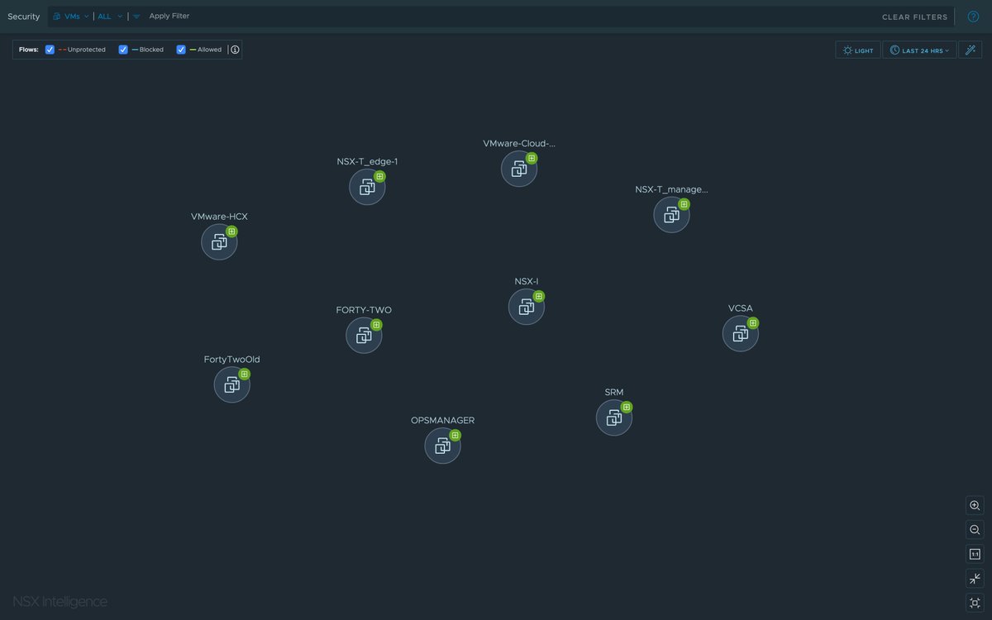Open the magic wand recommendations tool
The height and width of the screenshot is (620, 992).
pyautogui.click(x=971, y=50)
